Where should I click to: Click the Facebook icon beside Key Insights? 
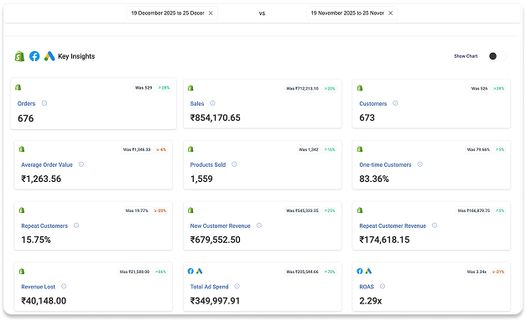[34, 56]
